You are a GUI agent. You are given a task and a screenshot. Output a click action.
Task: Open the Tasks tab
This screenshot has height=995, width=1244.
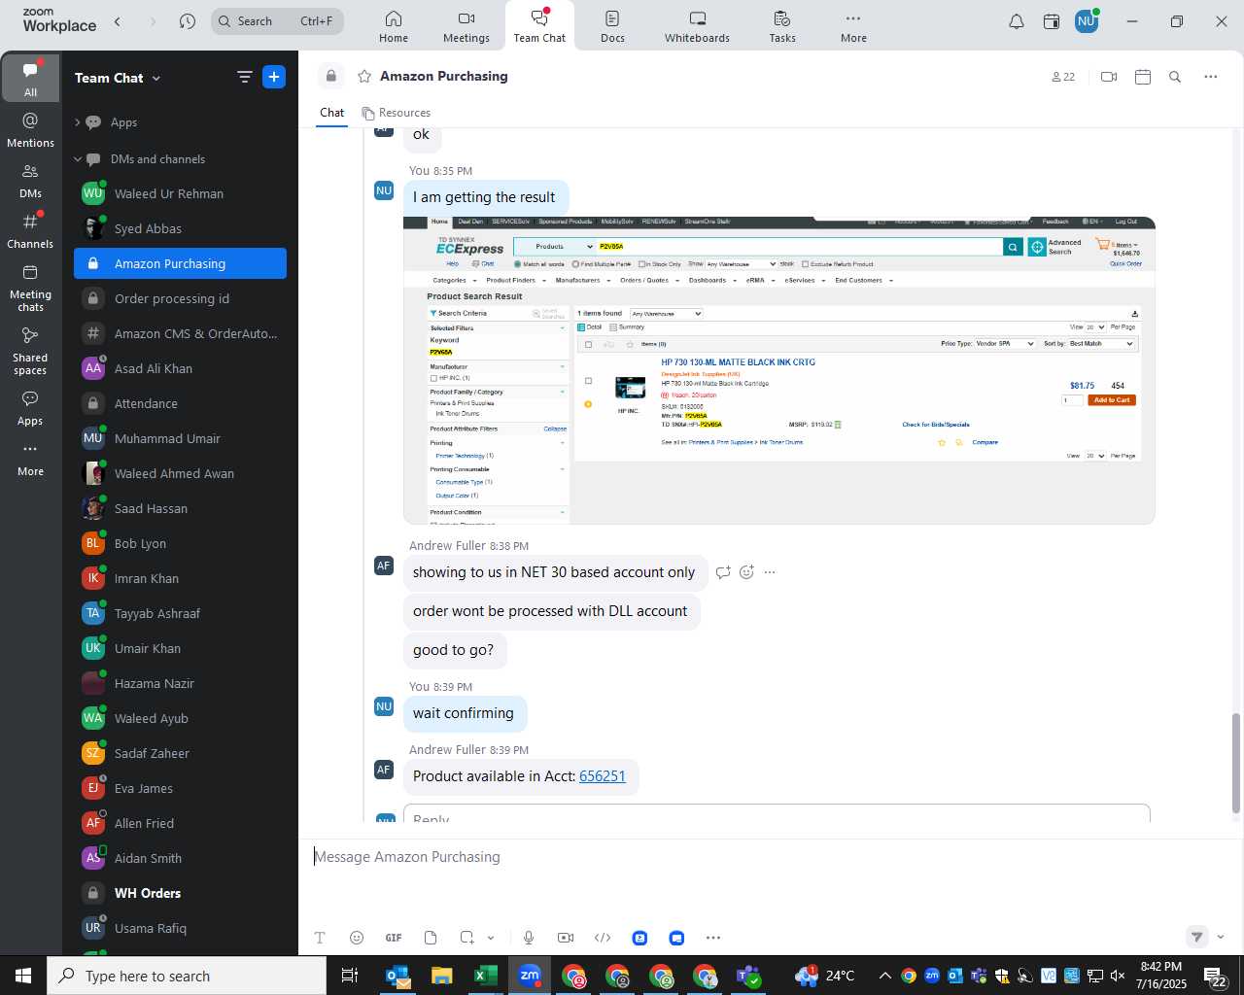coord(782,26)
